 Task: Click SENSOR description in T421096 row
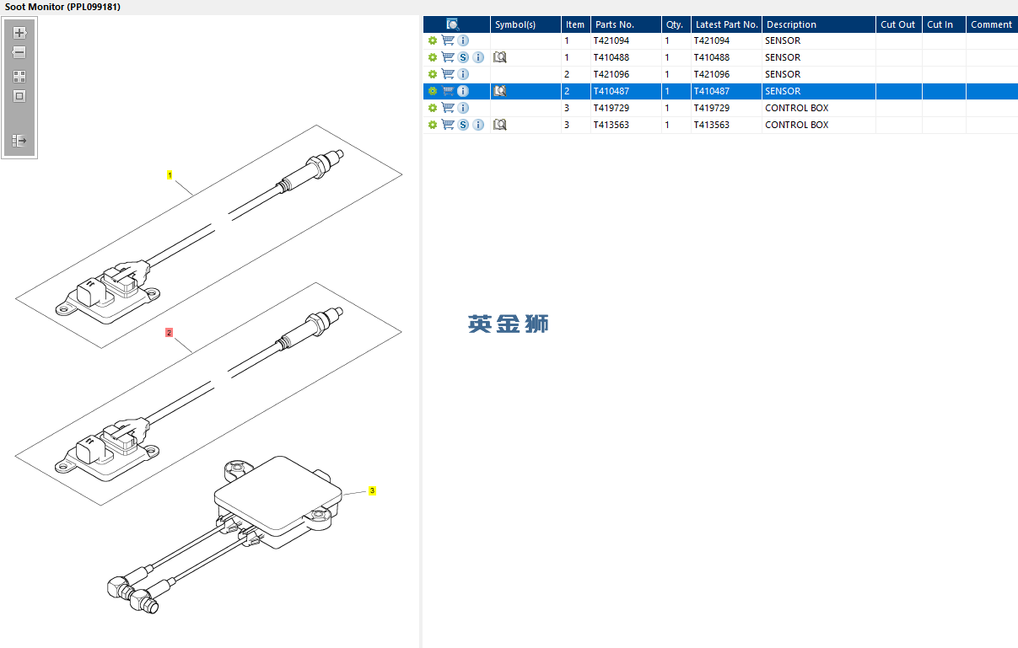pos(783,74)
